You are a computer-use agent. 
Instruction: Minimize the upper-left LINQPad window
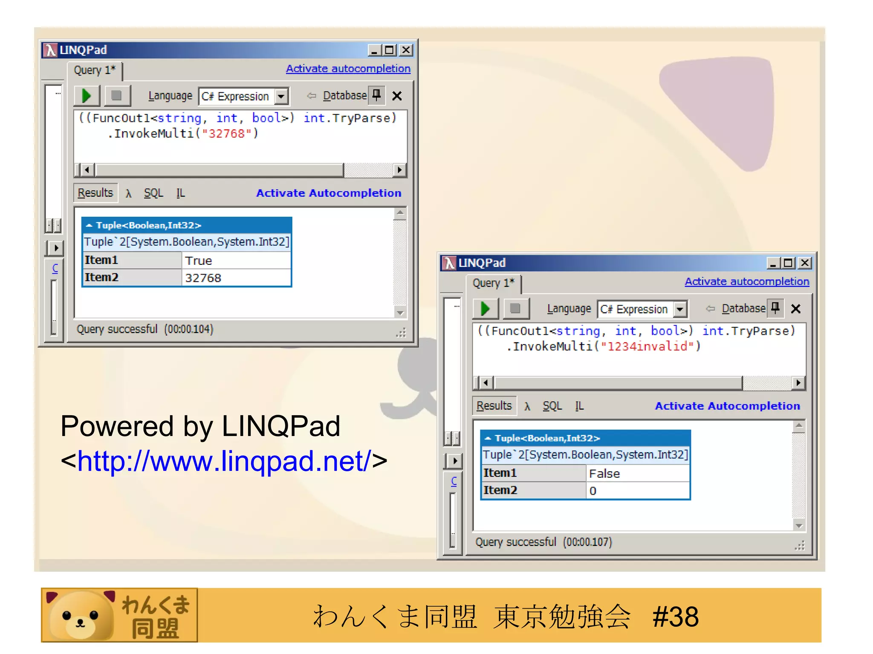tap(374, 50)
